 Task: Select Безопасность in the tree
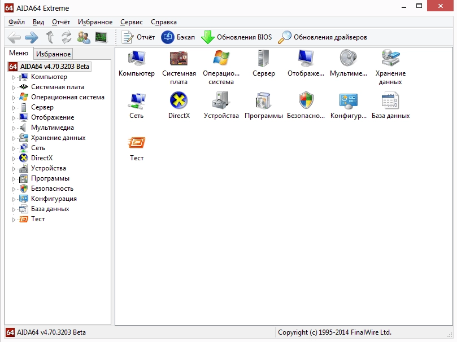[x=52, y=188]
